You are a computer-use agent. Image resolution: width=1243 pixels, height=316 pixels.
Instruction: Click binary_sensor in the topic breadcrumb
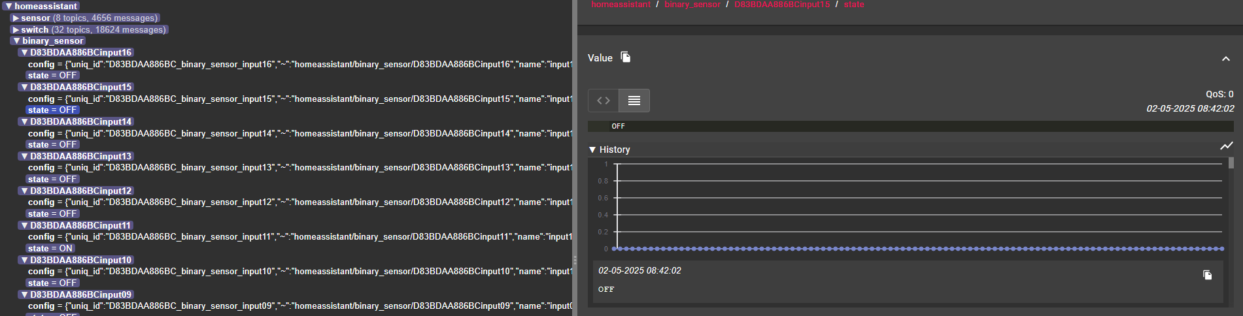[x=692, y=5]
